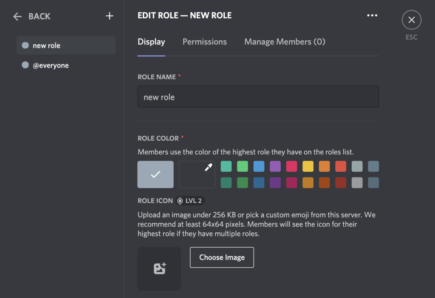Click the image upload placeholder icon
This screenshot has height=298, width=435.
[159, 268]
